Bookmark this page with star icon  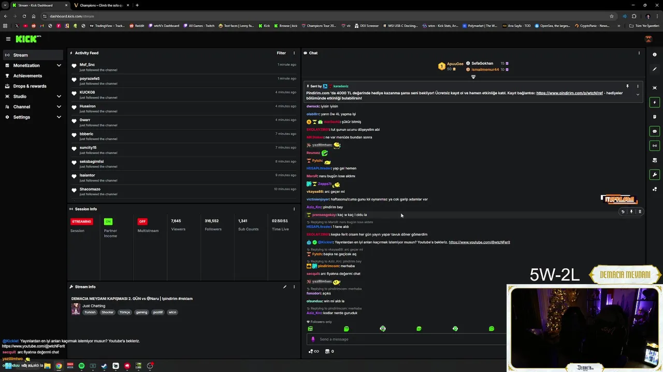(x=612, y=16)
